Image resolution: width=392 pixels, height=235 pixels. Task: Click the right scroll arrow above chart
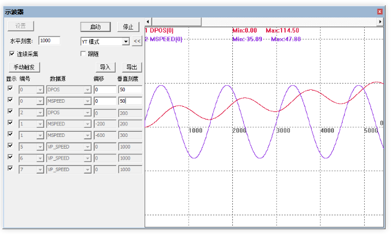point(380,21)
